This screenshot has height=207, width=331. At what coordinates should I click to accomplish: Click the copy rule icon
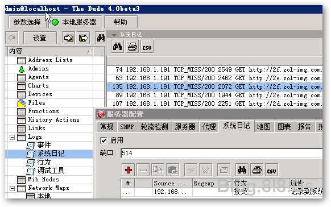click(x=158, y=170)
